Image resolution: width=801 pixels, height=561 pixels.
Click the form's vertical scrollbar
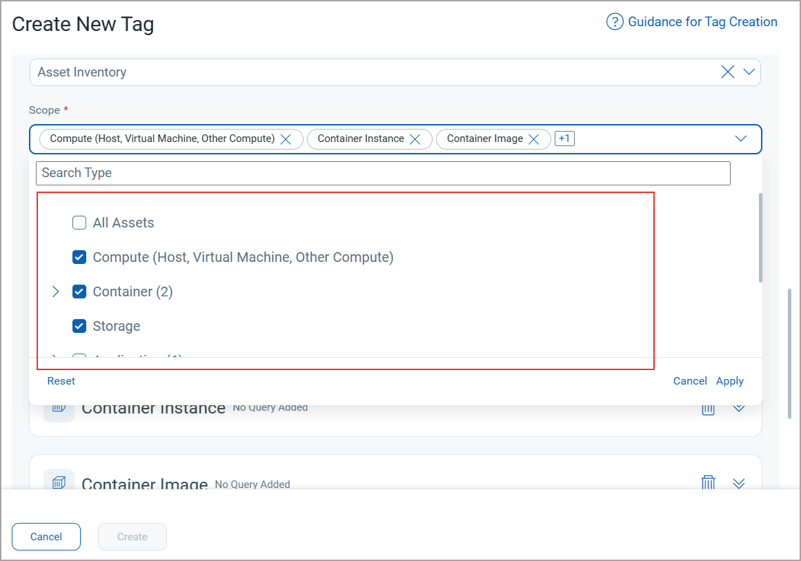coord(789,354)
